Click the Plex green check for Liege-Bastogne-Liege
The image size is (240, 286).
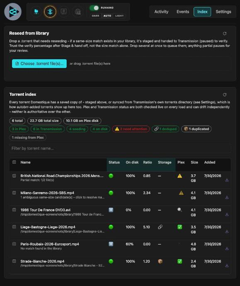[180, 227]
